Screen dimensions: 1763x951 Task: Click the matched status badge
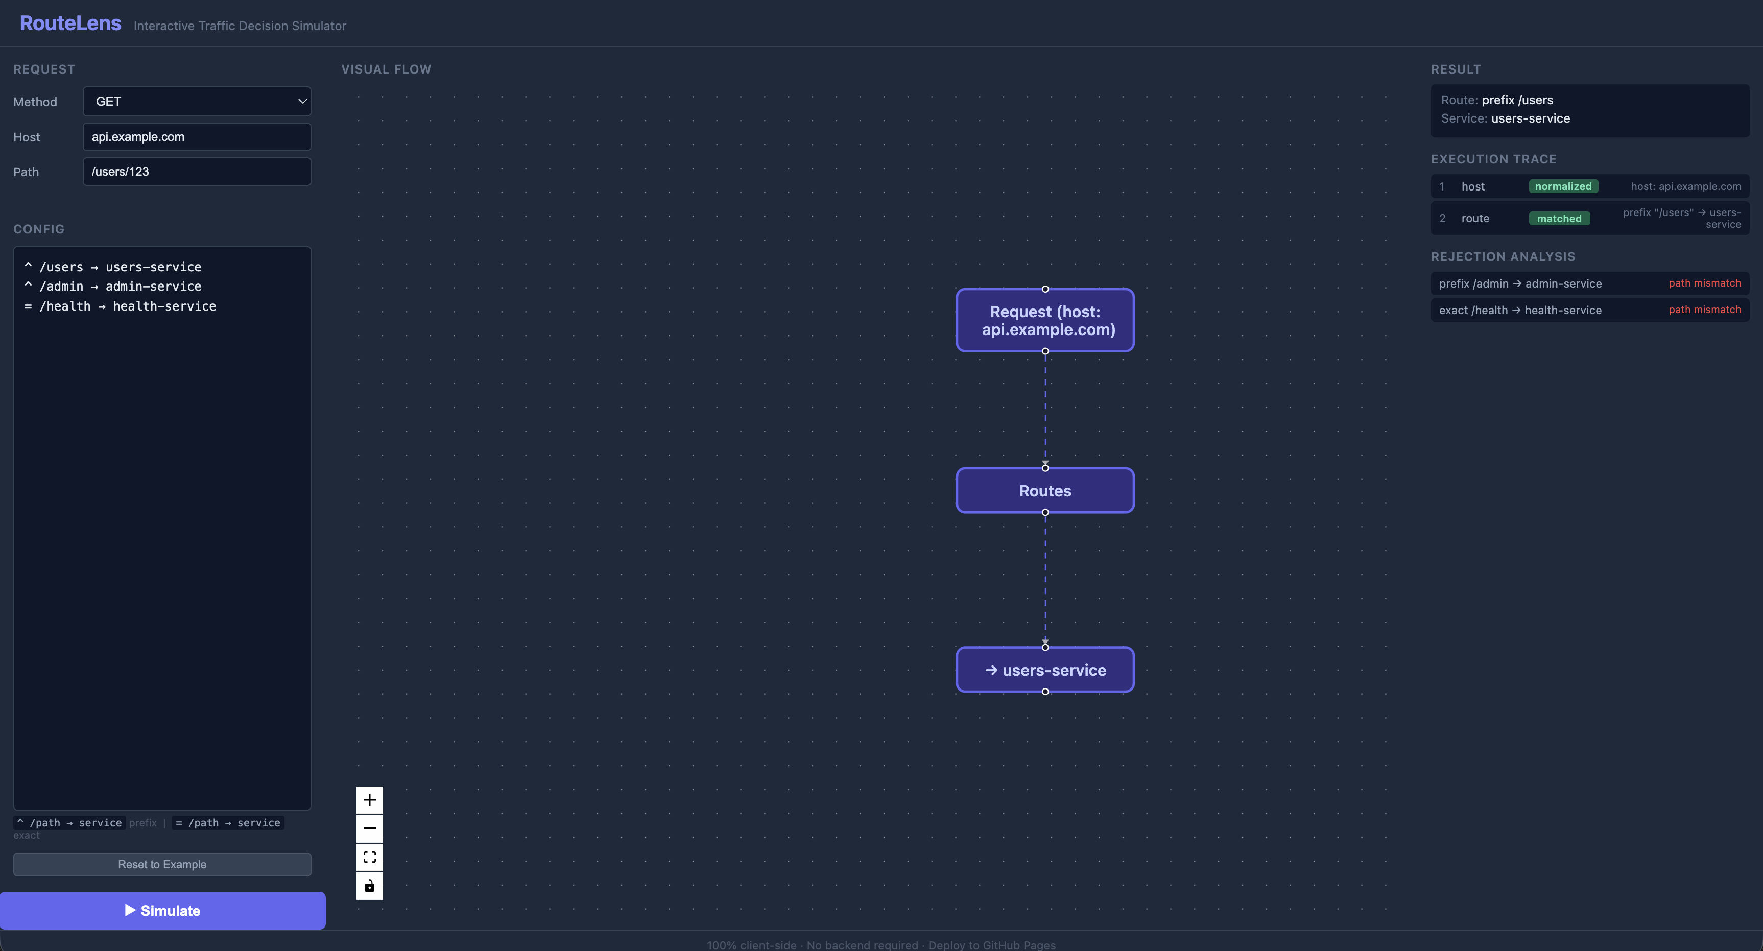[1559, 219]
